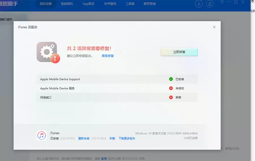Open the 下载更多版本 link
This screenshot has height=161, width=255.
(x=127, y=138)
